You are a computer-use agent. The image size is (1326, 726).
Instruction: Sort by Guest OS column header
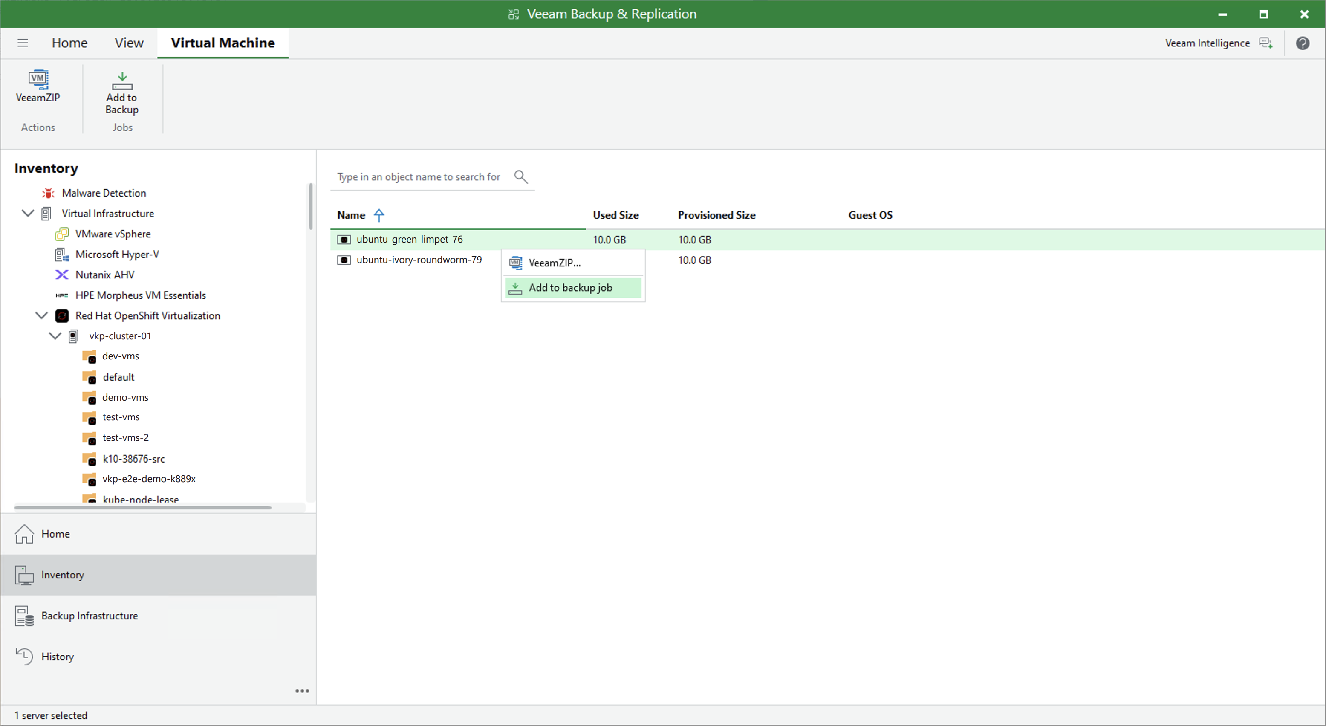[870, 215]
